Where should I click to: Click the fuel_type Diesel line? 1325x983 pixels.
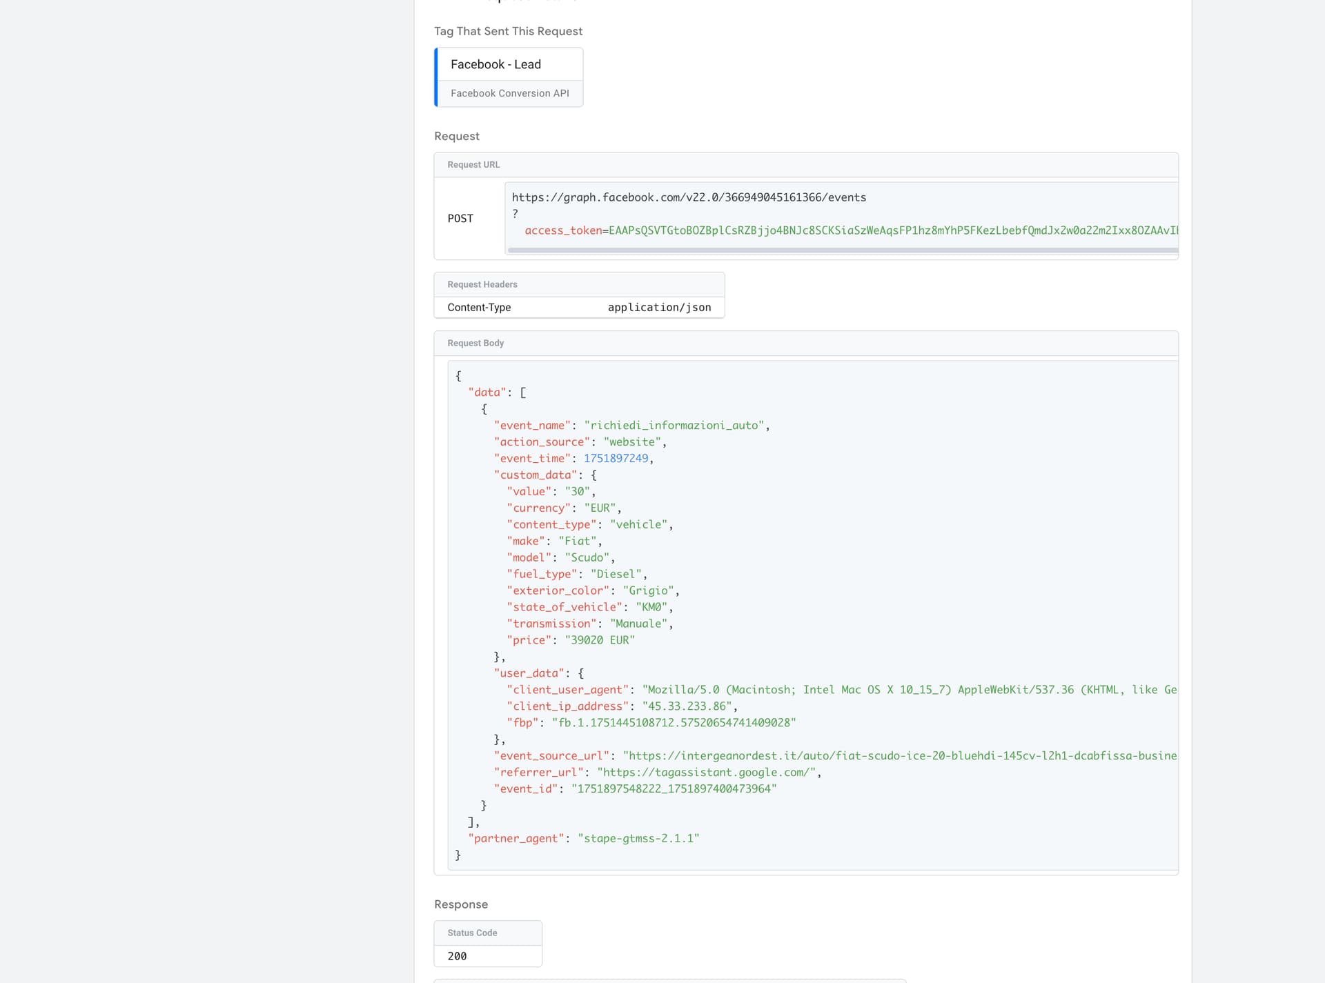pyautogui.click(x=576, y=575)
